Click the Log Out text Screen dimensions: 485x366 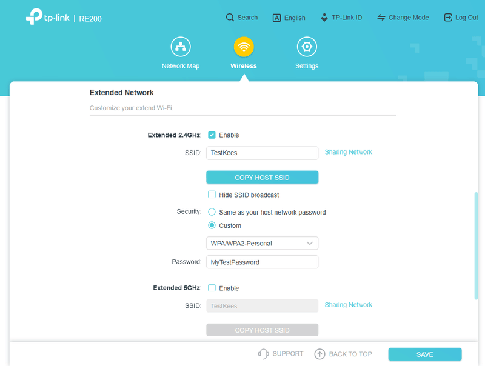point(467,18)
